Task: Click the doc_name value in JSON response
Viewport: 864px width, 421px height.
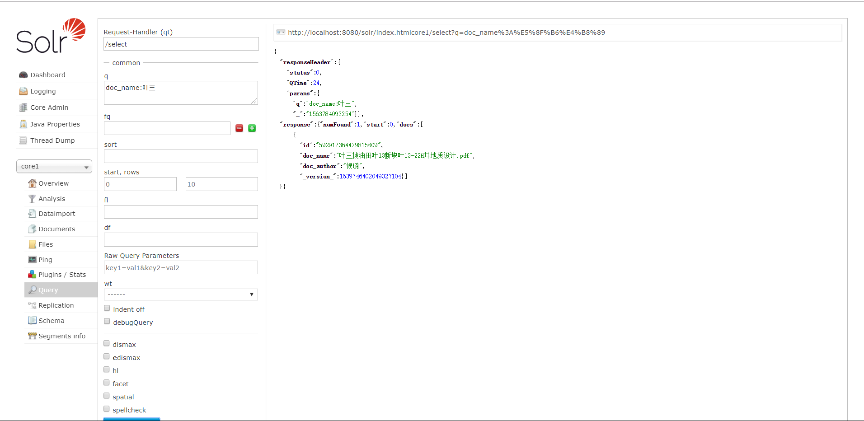Action: coord(405,155)
